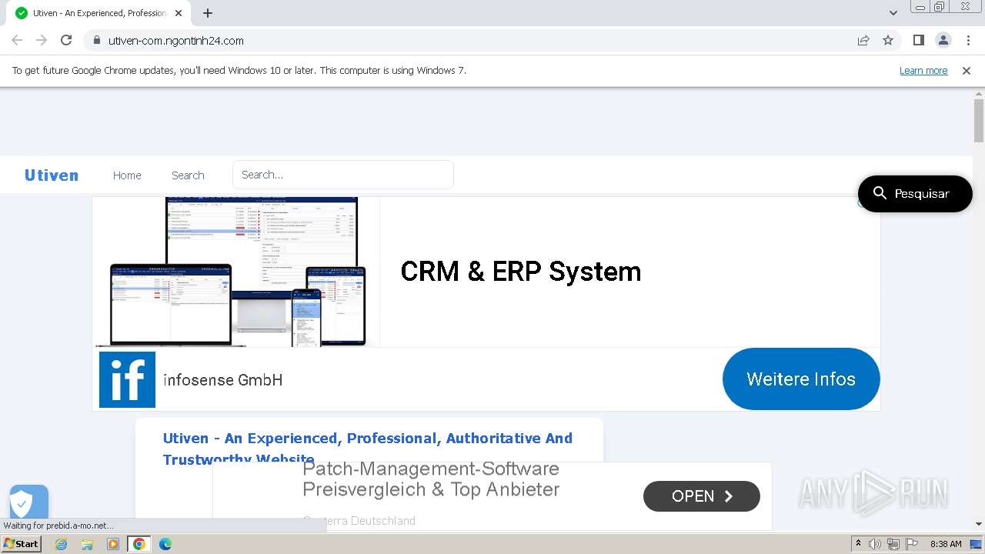This screenshot has width=985, height=554.
Task: Toggle the Chrome side panel icon
Action: pyautogui.click(x=918, y=40)
